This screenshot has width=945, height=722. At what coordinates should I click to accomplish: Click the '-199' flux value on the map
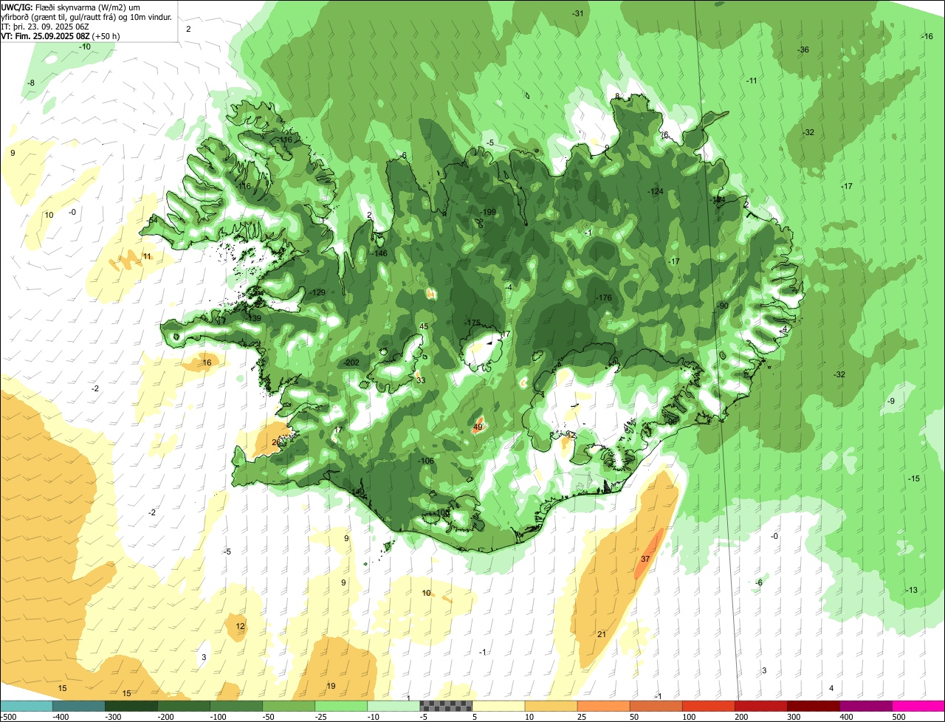coord(488,213)
